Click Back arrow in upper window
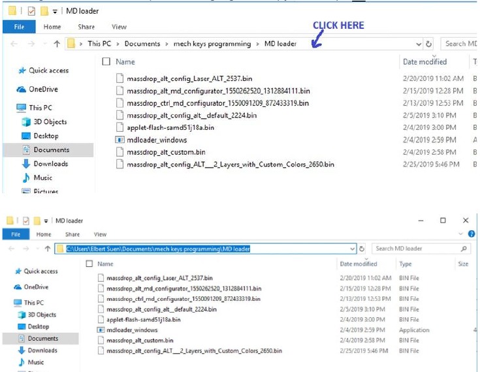480x372 pixels. 14,44
